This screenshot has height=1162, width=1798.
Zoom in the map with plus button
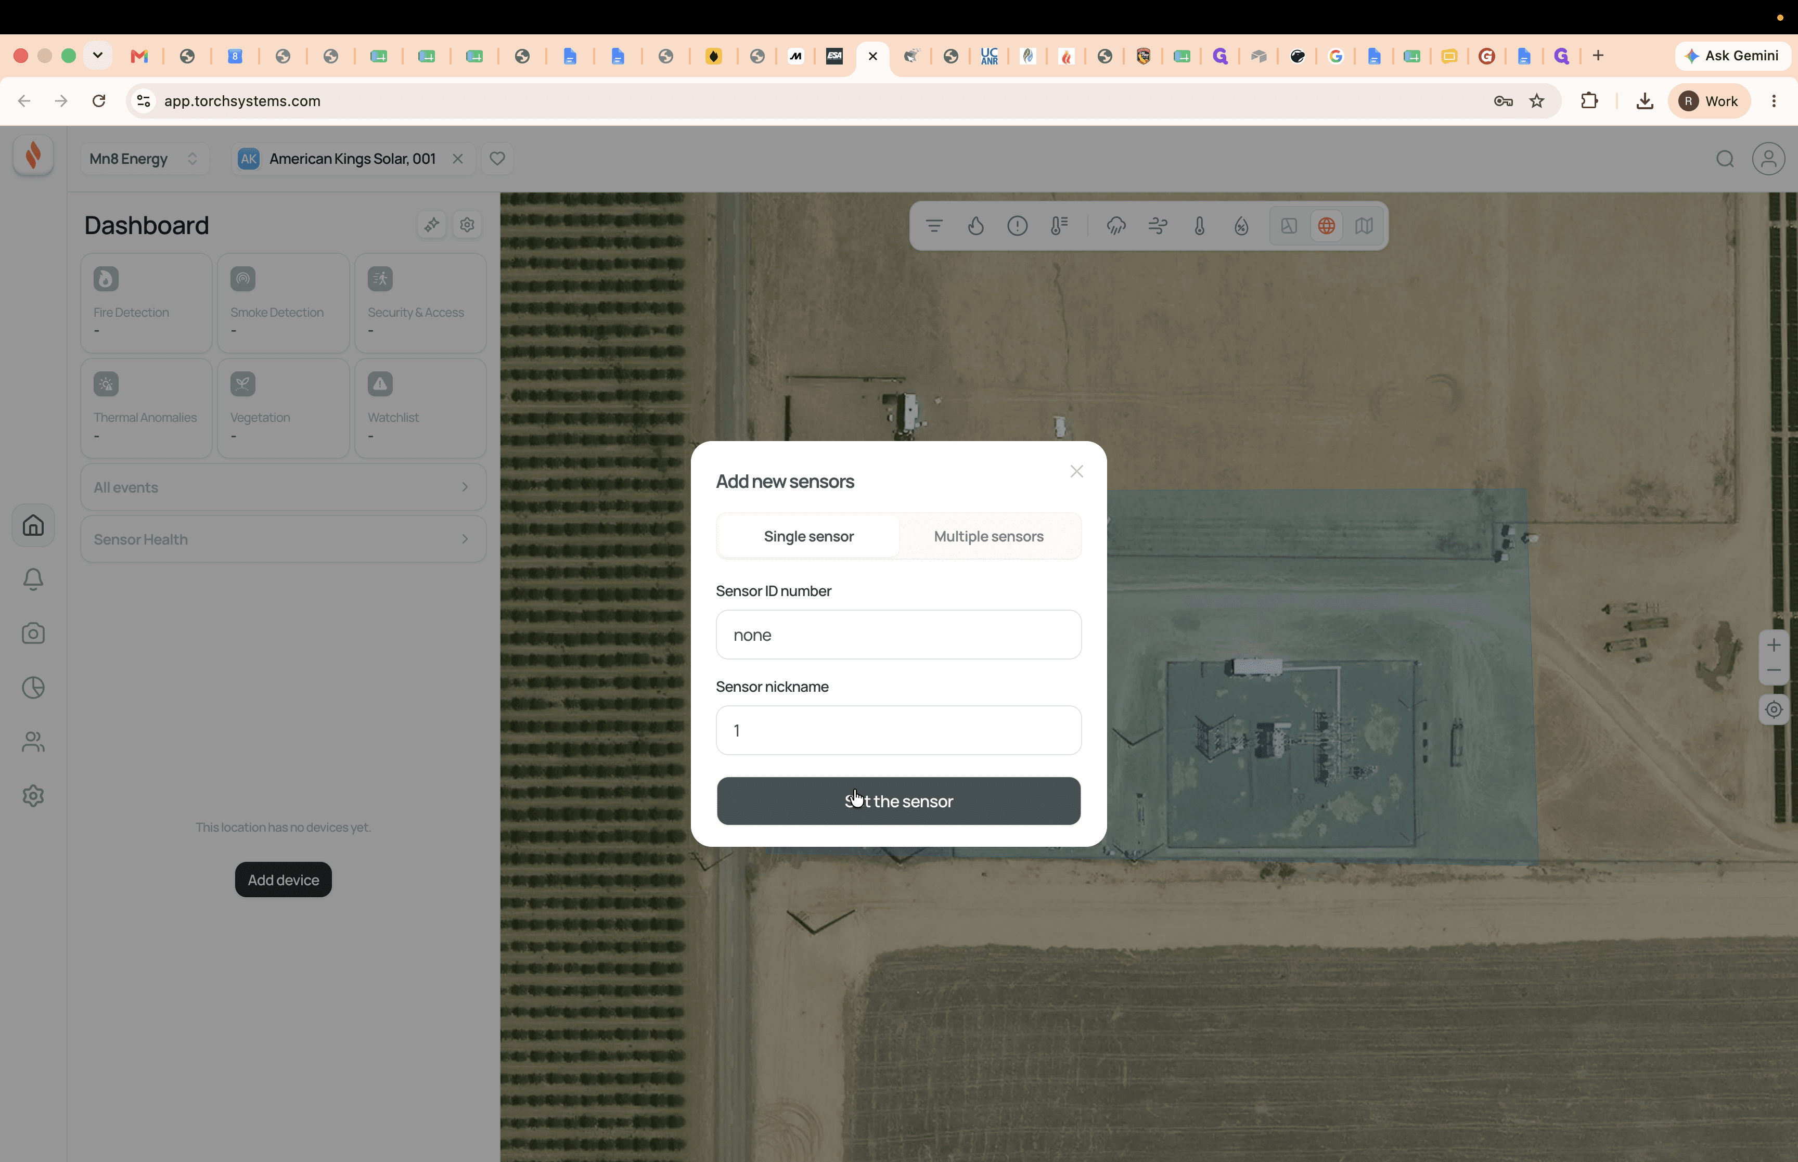tap(1774, 645)
